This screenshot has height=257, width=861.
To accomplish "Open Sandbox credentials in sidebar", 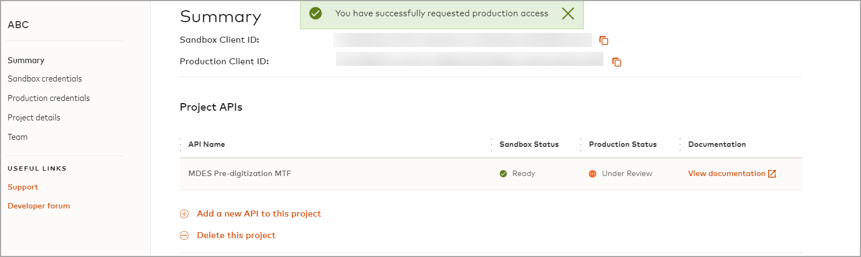I will (x=45, y=79).
